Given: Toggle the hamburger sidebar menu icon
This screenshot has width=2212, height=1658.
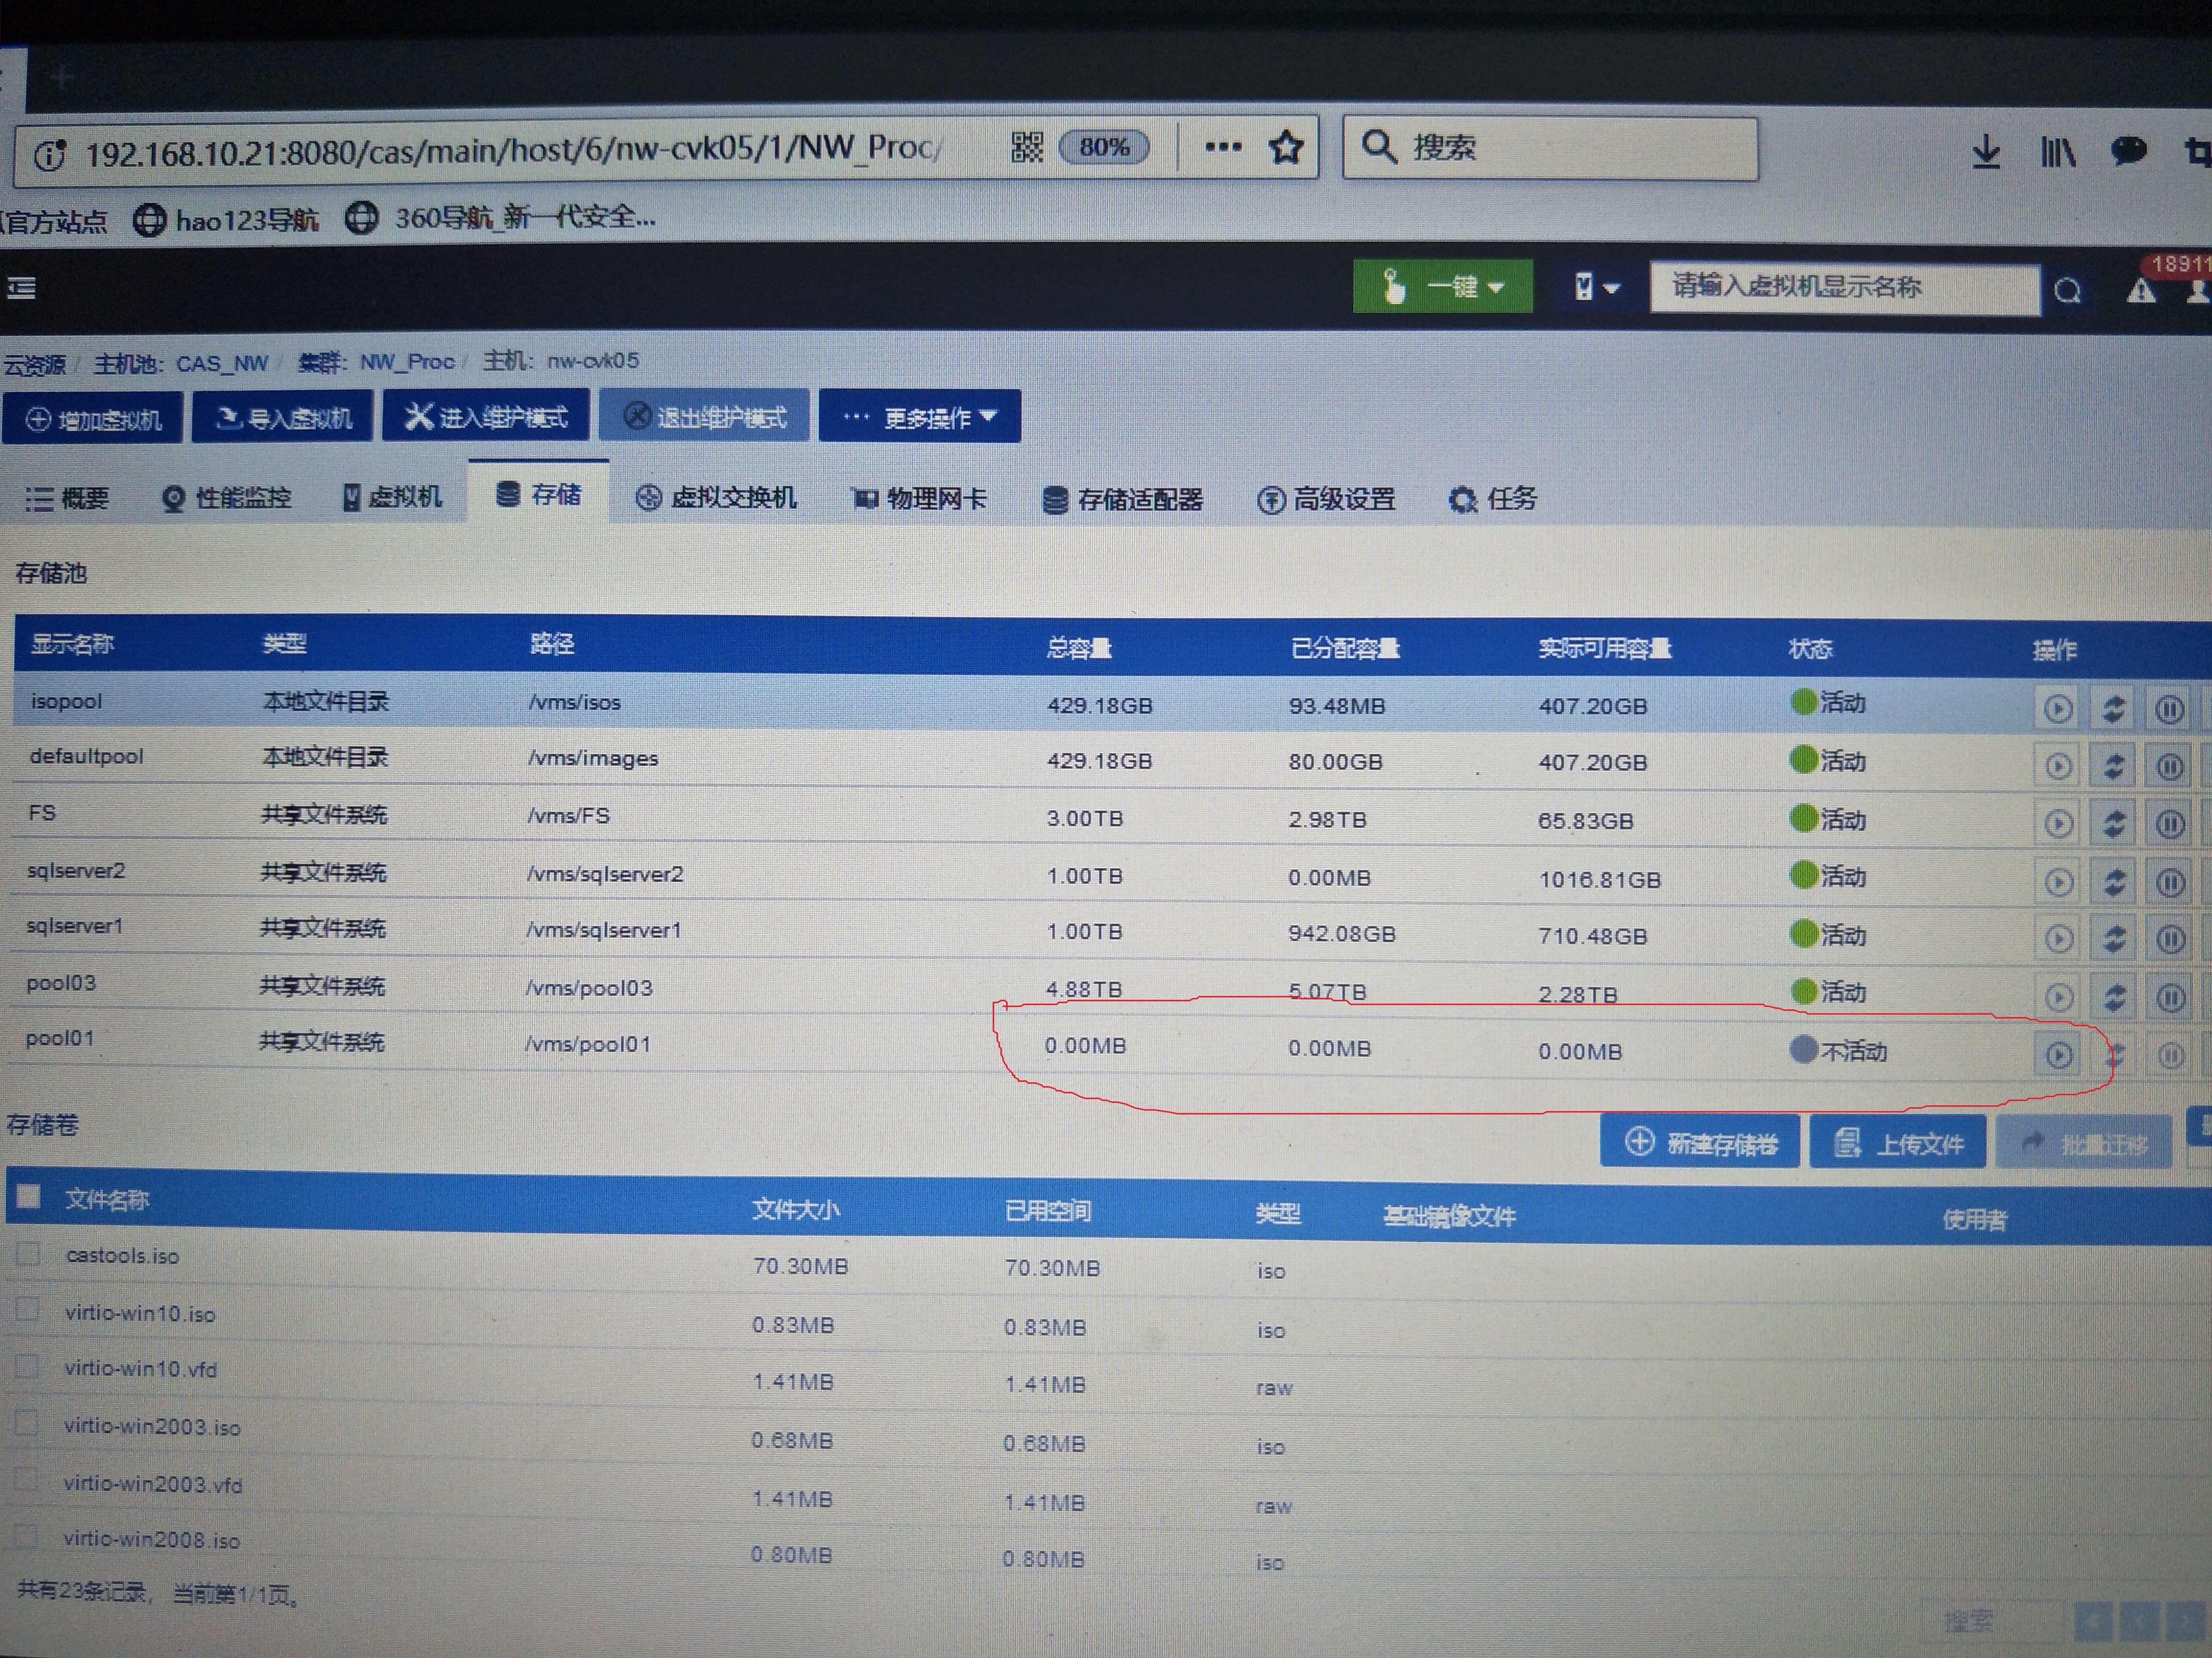Looking at the screenshot, I should point(21,288).
